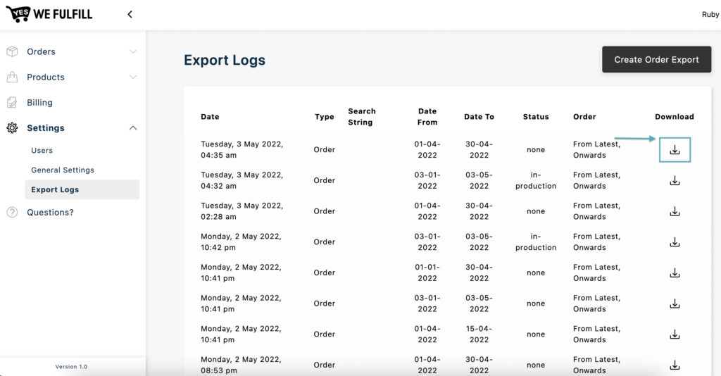Click the Questions help circle icon
Screen dimensions: 721x376
pyautogui.click(x=13, y=213)
